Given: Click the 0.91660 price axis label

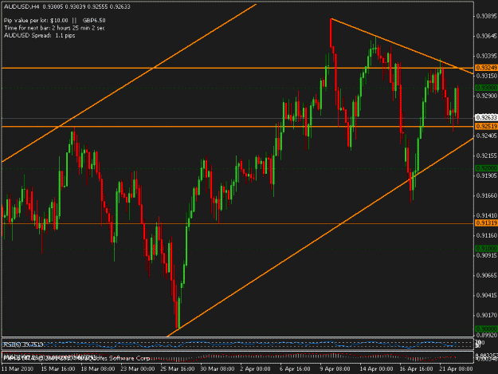Looking at the screenshot, I should (487, 195).
